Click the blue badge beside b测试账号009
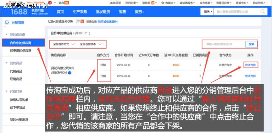 [69, 73]
